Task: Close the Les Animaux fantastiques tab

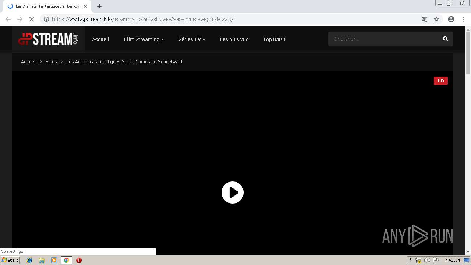Action: 85,6
